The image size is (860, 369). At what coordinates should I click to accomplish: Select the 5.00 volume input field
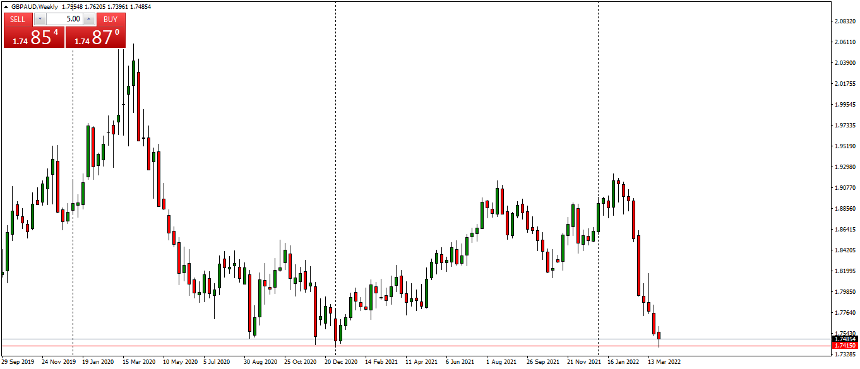[64, 18]
